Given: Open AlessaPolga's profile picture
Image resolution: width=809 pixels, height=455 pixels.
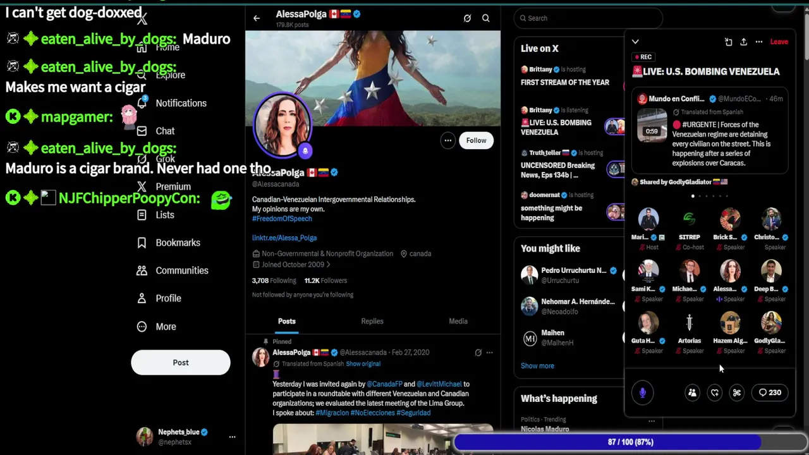Looking at the screenshot, I should pos(283,125).
